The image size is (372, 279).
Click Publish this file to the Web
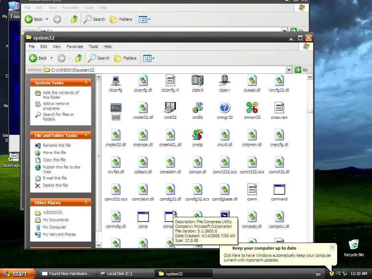(61, 169)
